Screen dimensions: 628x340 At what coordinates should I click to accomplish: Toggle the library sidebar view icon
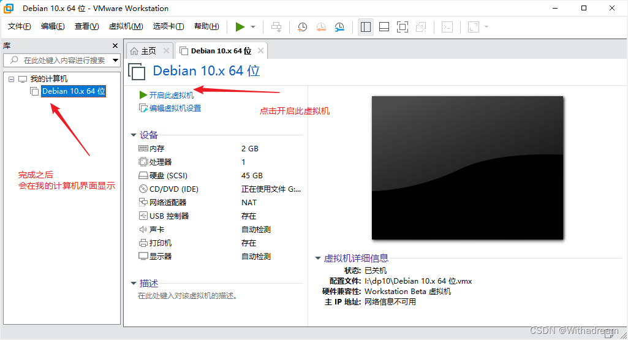tap(366, 27)
